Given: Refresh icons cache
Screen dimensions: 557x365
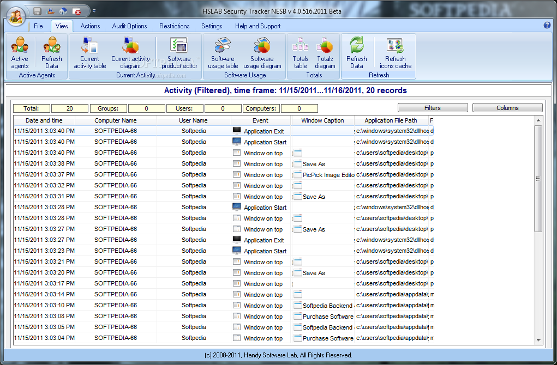Looking at the screenshot, I should click(x=396, y=52).
